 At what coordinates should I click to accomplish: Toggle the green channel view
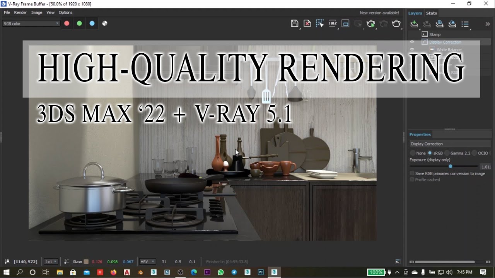coord(79,24)
